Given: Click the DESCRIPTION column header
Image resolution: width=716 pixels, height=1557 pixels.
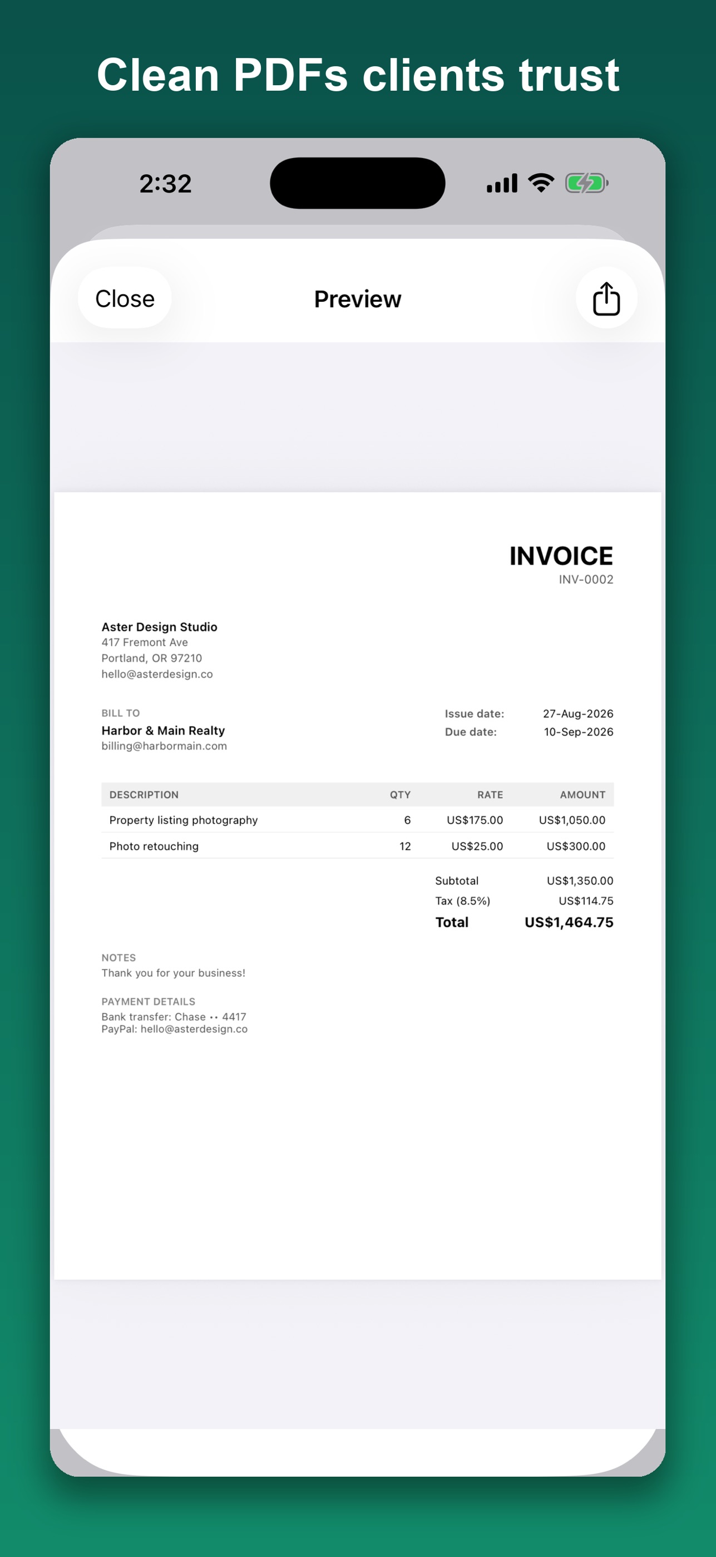Looking at the screenshot, I should 144,795.
